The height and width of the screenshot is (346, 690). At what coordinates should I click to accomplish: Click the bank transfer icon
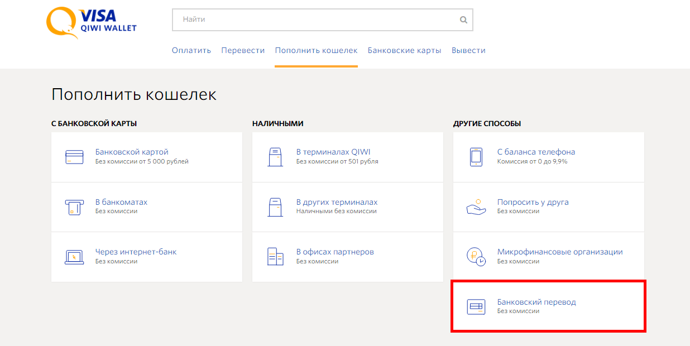[476, 306]
